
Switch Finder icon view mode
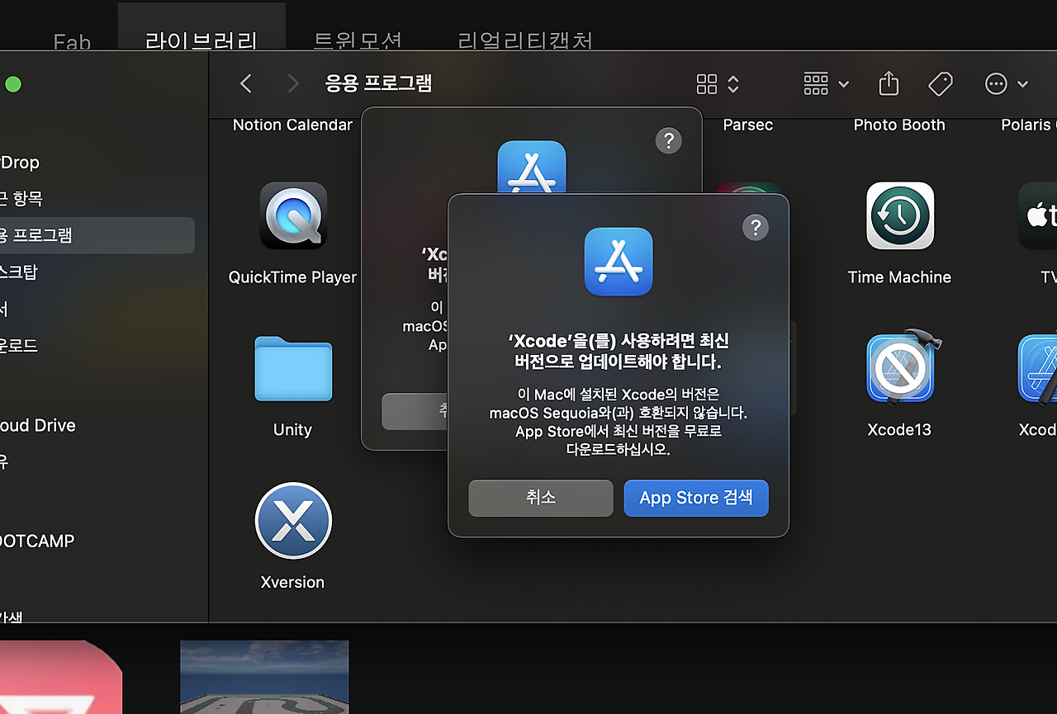point(718,83)
